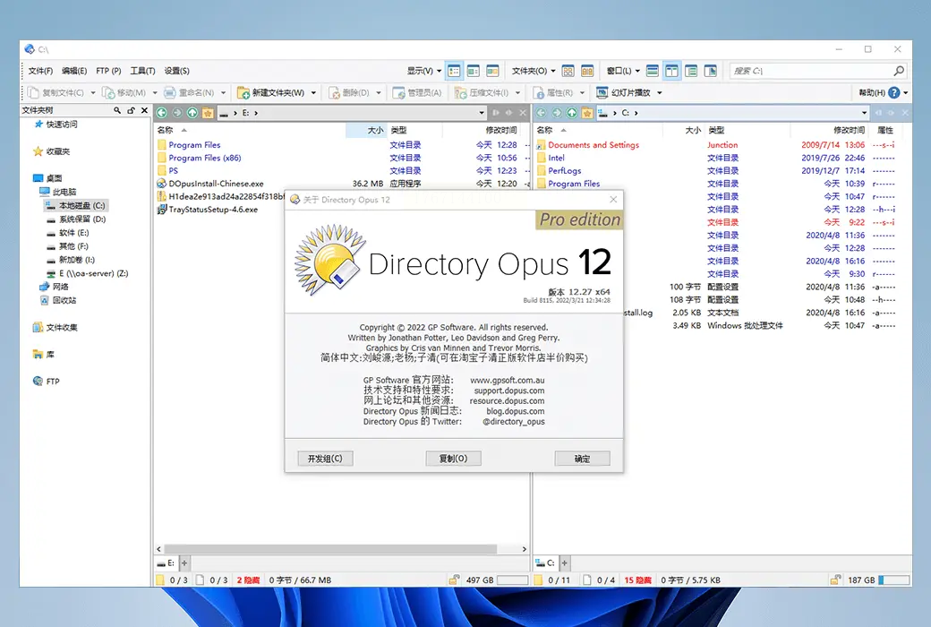
Task: Click the 497 GB disk usage bar
Action: click(512, 580)
